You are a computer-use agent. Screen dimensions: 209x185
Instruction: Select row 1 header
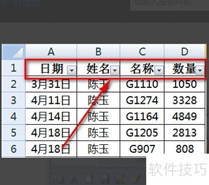pyautogui.click(x=13, y=68)
